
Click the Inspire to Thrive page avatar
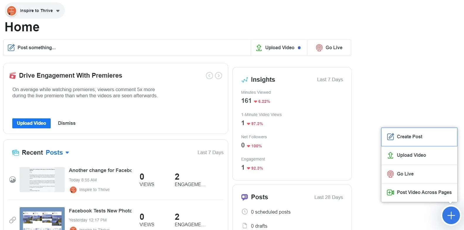(12, 11)
